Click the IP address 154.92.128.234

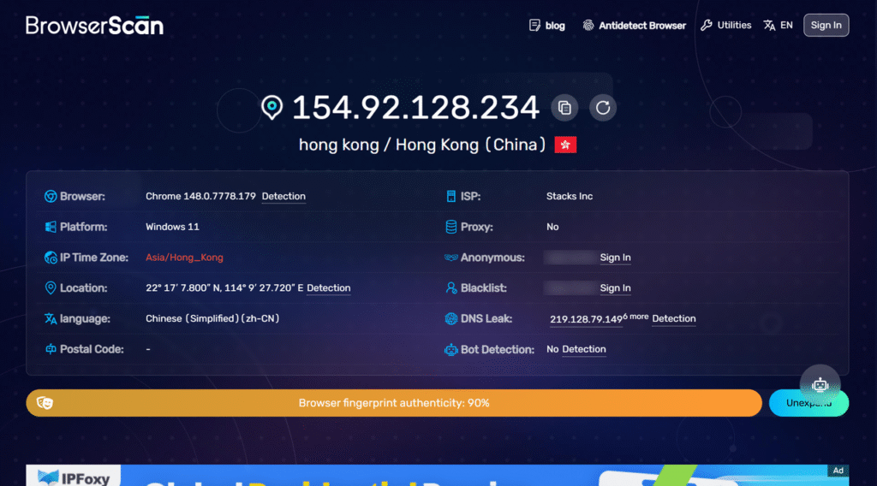(415, 107)
